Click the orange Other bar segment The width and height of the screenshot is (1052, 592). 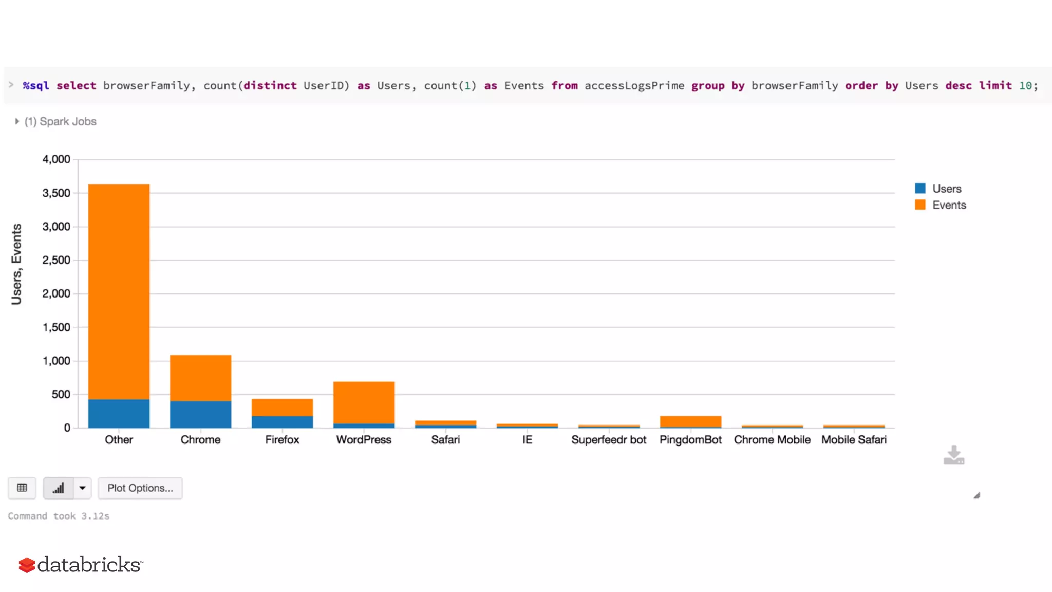[119, 291]
